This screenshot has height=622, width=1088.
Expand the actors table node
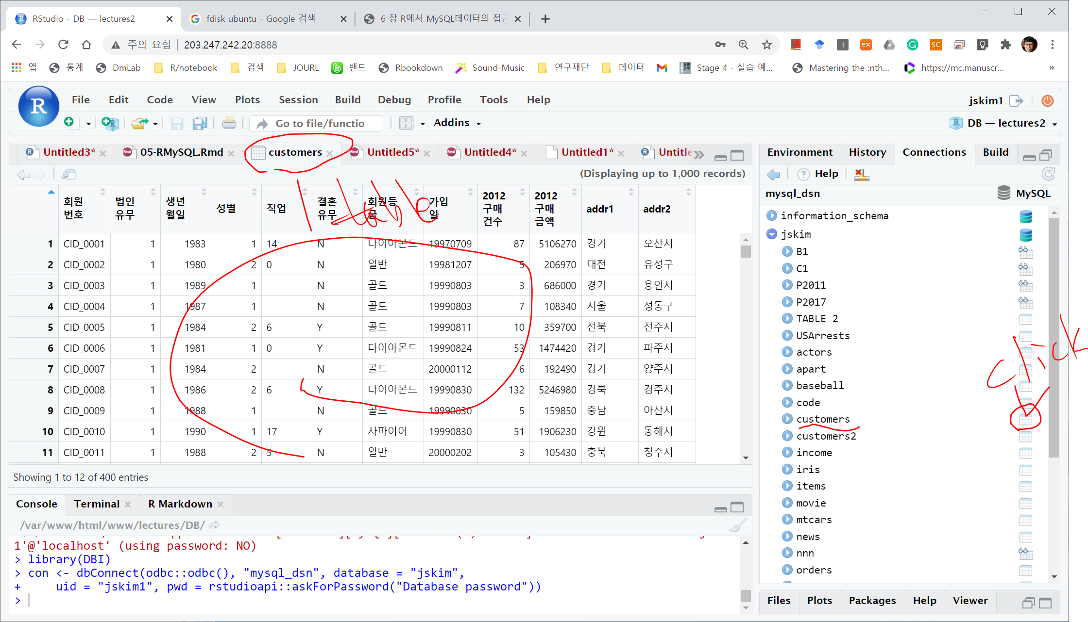pos(787,352)
